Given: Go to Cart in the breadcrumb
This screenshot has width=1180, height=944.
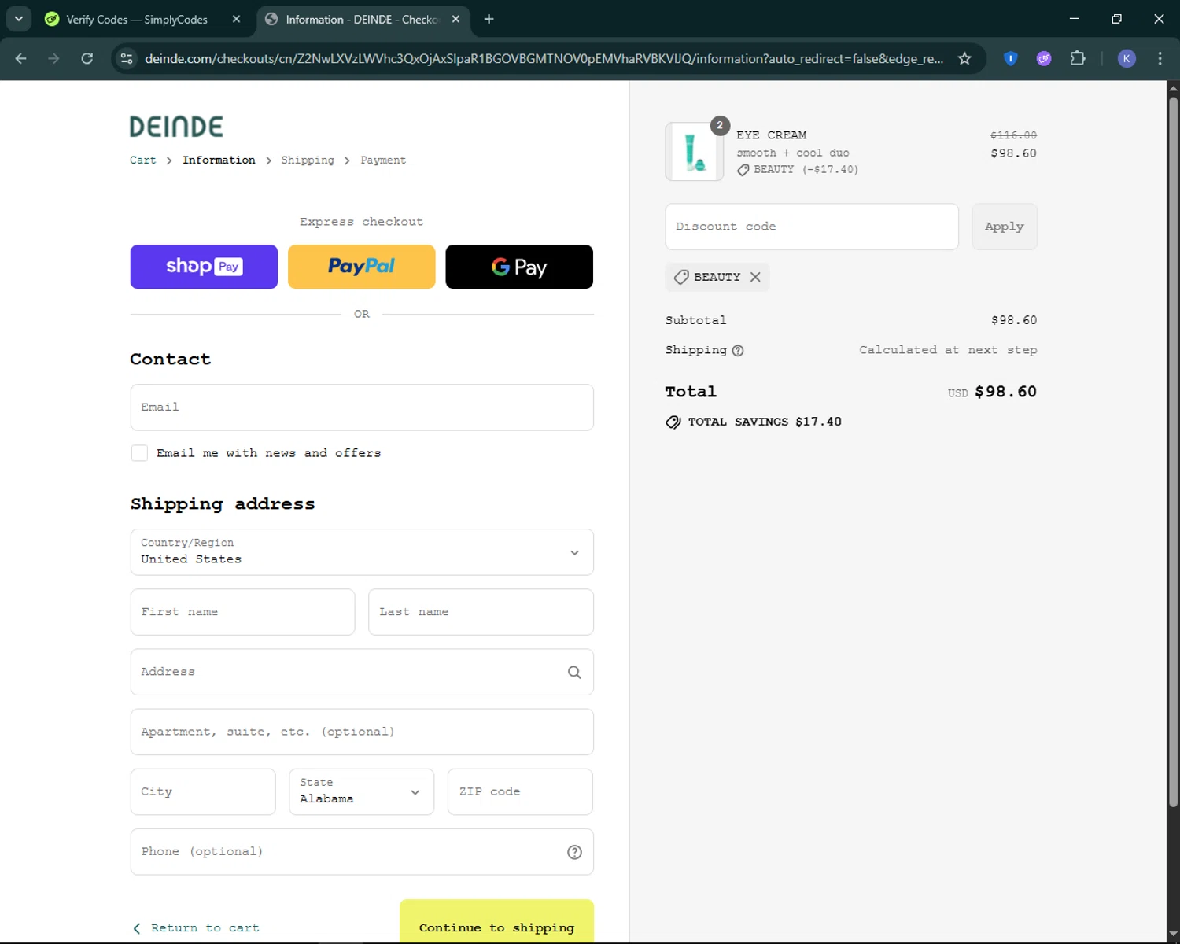Looking at the screenshot, I should (x=143, y=160).
